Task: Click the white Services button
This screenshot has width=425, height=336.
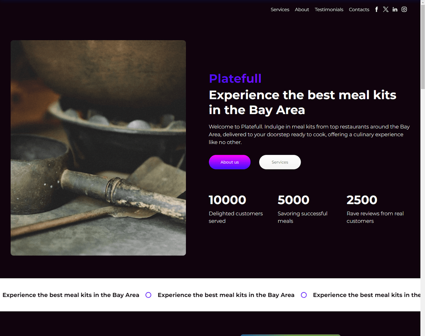Action: click(x=280, y=162)
